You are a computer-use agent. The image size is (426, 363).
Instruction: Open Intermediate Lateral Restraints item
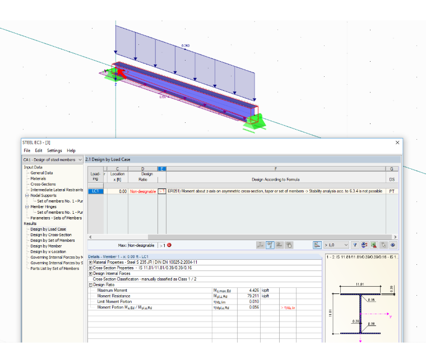tap(57, 190)
